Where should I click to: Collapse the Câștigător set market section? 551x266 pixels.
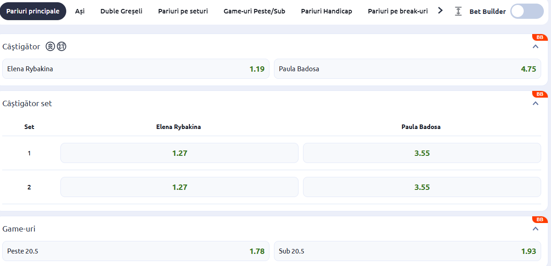pos(535,103)
